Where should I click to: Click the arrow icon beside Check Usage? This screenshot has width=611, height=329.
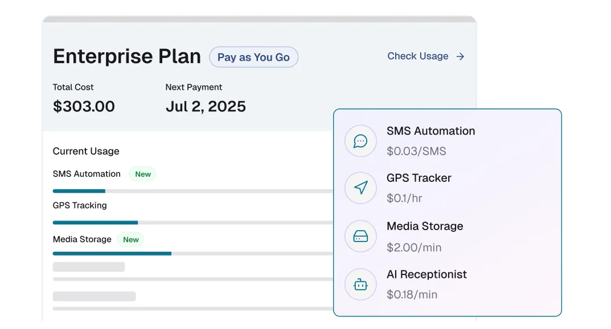[x=460, y=56]
